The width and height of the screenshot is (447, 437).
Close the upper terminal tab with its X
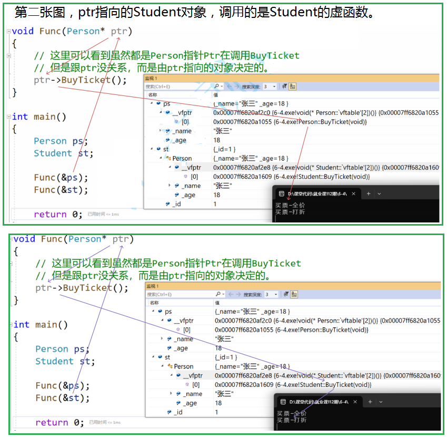[x=353, y=194]
